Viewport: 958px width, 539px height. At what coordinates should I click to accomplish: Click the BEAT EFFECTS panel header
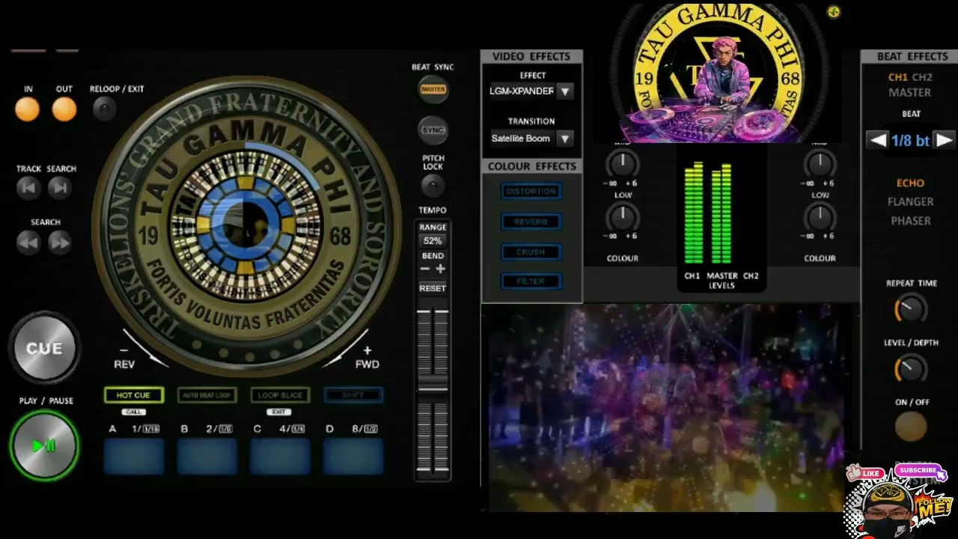pyautogui.click(x=912, y=56)
